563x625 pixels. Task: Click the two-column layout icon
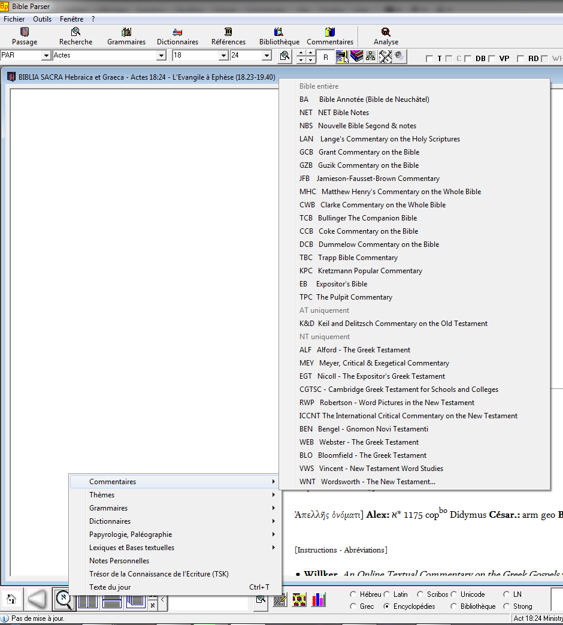click(87, 601)
